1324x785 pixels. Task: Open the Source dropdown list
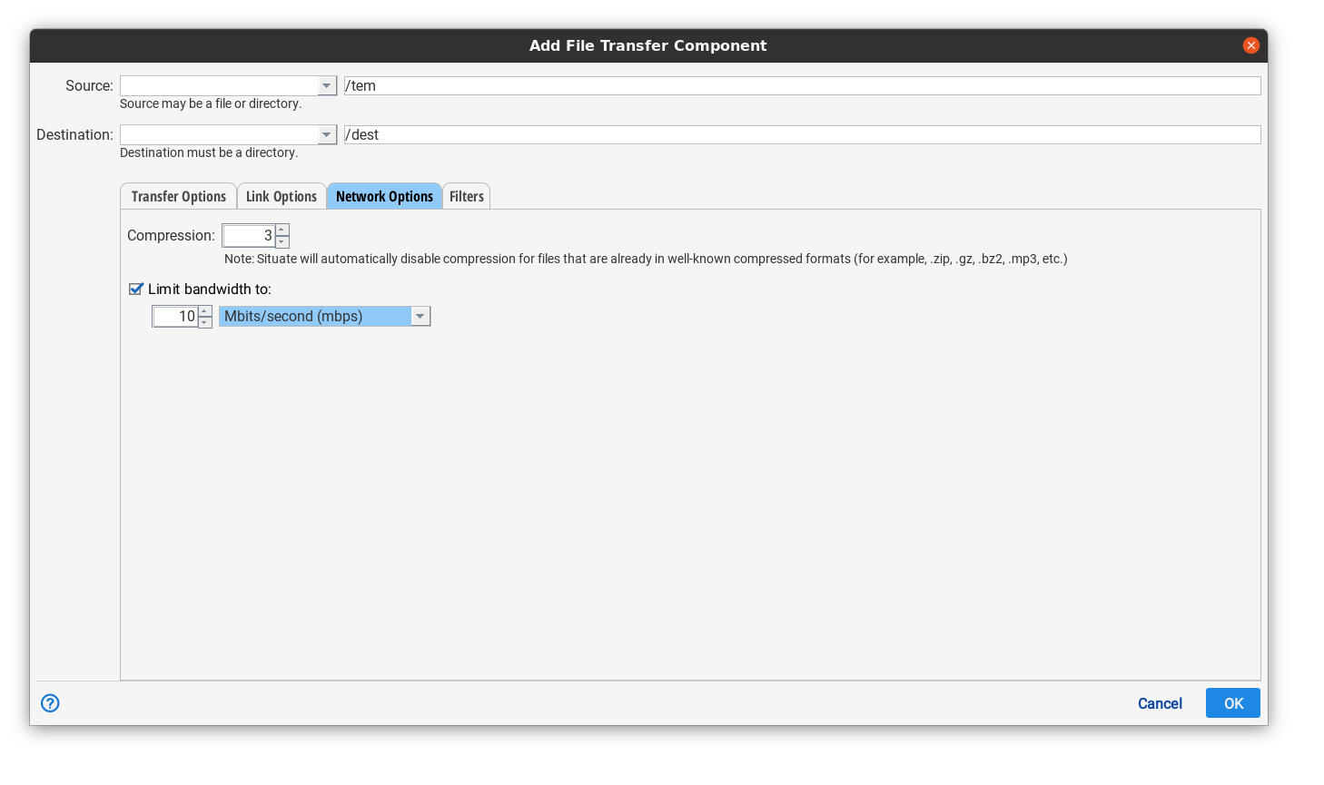(x=326, y=85)
